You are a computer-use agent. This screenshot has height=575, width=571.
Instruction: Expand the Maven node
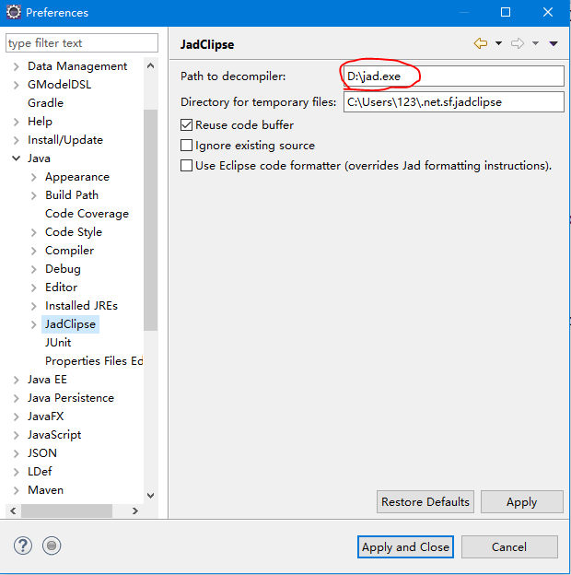[x=17, y=490]
